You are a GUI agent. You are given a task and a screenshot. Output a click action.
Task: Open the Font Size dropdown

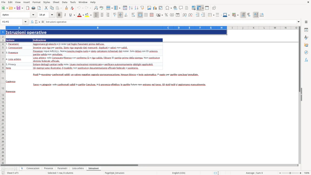coord(52,15)
